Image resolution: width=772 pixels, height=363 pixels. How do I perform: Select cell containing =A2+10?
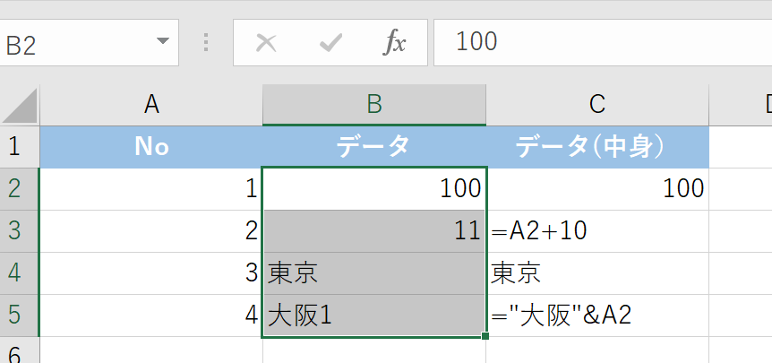tap(597, 231)
